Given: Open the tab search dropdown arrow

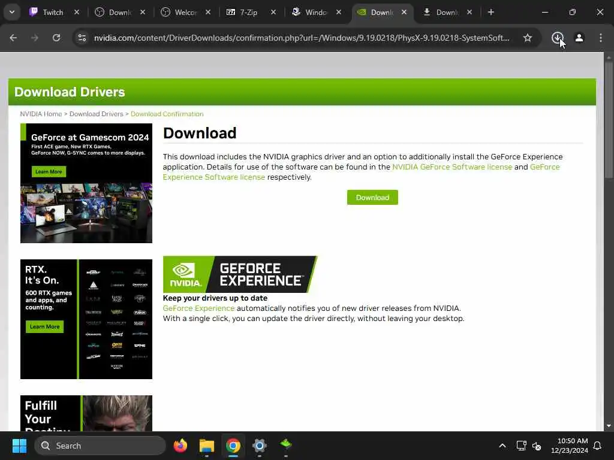Looking at the screenshot, I should 12,12.
